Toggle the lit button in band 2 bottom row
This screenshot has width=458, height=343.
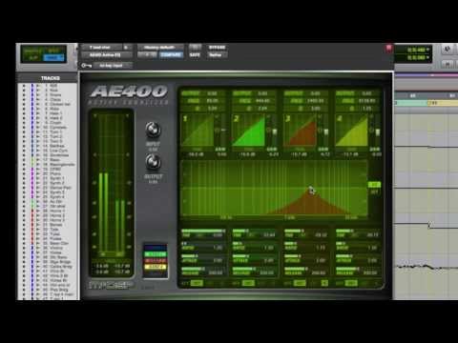click(248, 283)
